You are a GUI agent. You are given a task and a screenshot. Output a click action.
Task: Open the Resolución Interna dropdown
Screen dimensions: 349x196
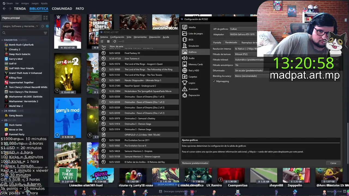(x=245, y=49)
